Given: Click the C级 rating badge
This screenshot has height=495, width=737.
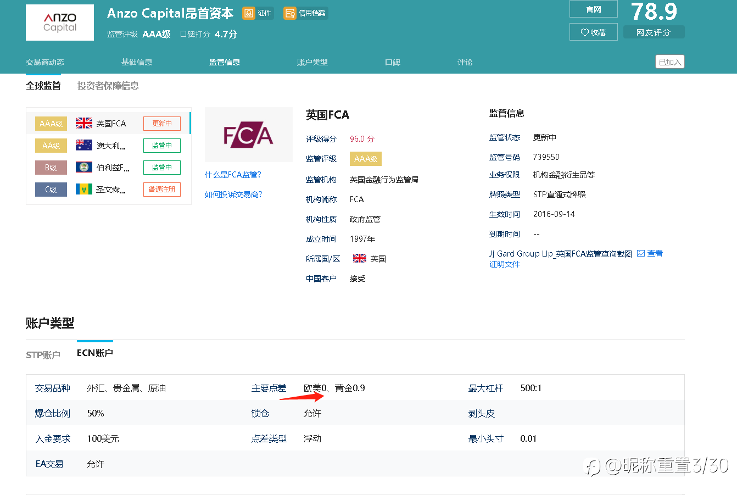Looking at the screenshot, I should [51, 190].
